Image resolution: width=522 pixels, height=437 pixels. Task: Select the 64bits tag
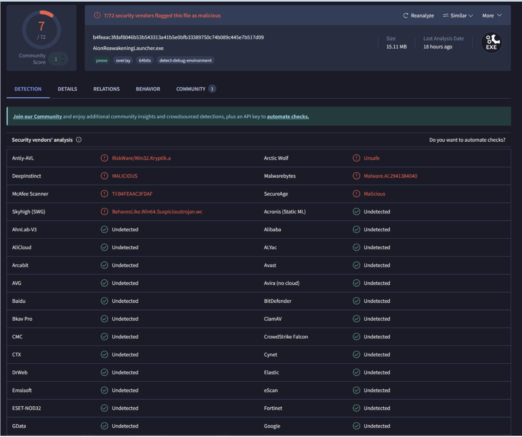coord(145,60)
